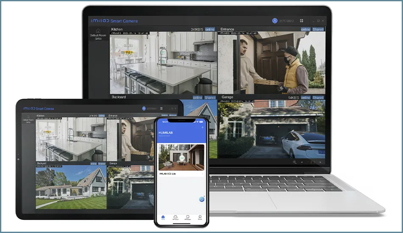Click Shared badge on laptop Entrance feed
Screen dimensions: 403x233
click(x=318, y=30)
